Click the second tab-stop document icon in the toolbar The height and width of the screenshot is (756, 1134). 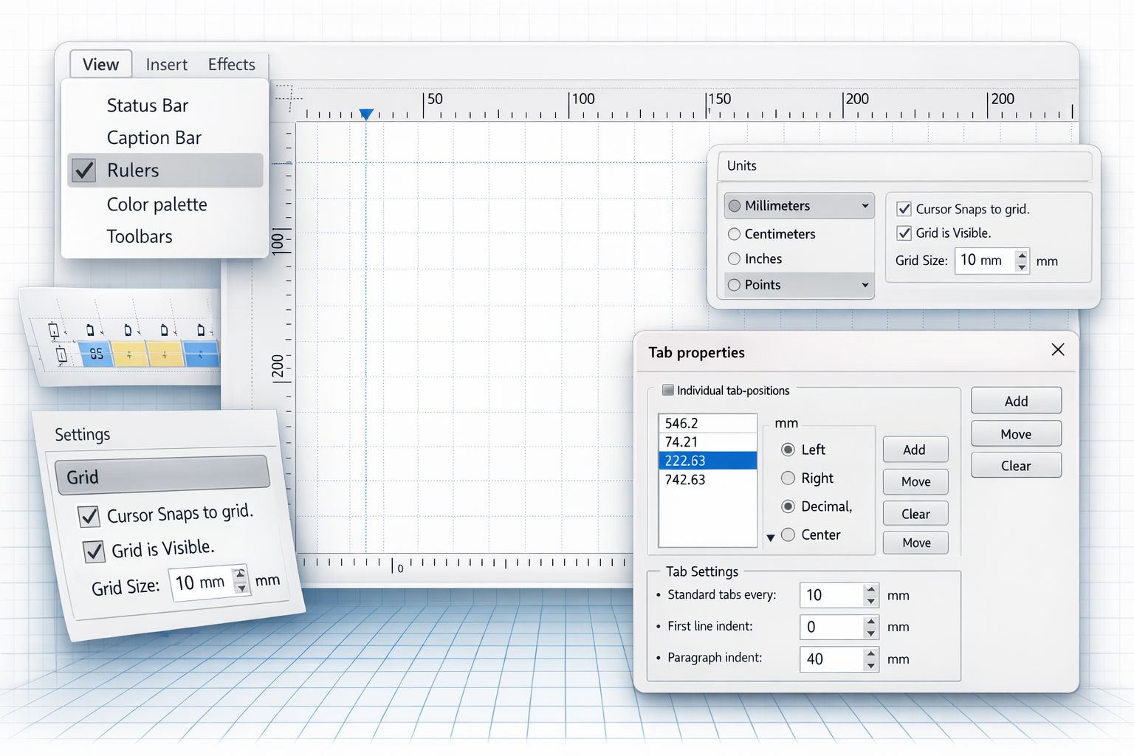pyautogui.click(x=90, y=330)
